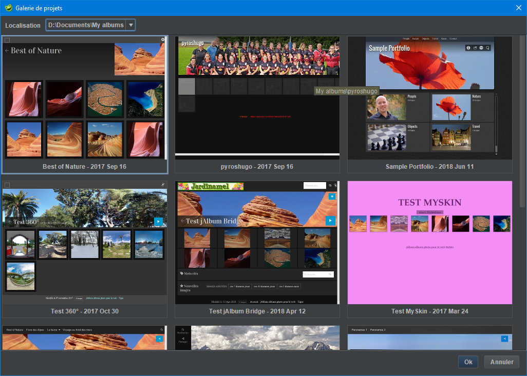Tick the checkbox on Best of Nature card
Viewport: 527px width, 376px height.
(7, 40)
